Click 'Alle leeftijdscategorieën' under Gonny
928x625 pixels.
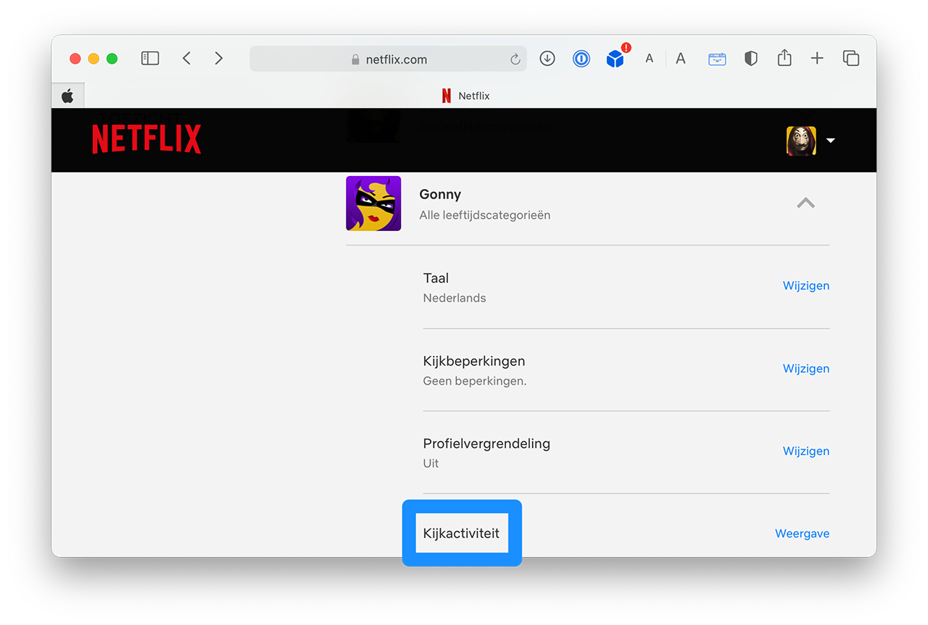[x=485, y=215]
